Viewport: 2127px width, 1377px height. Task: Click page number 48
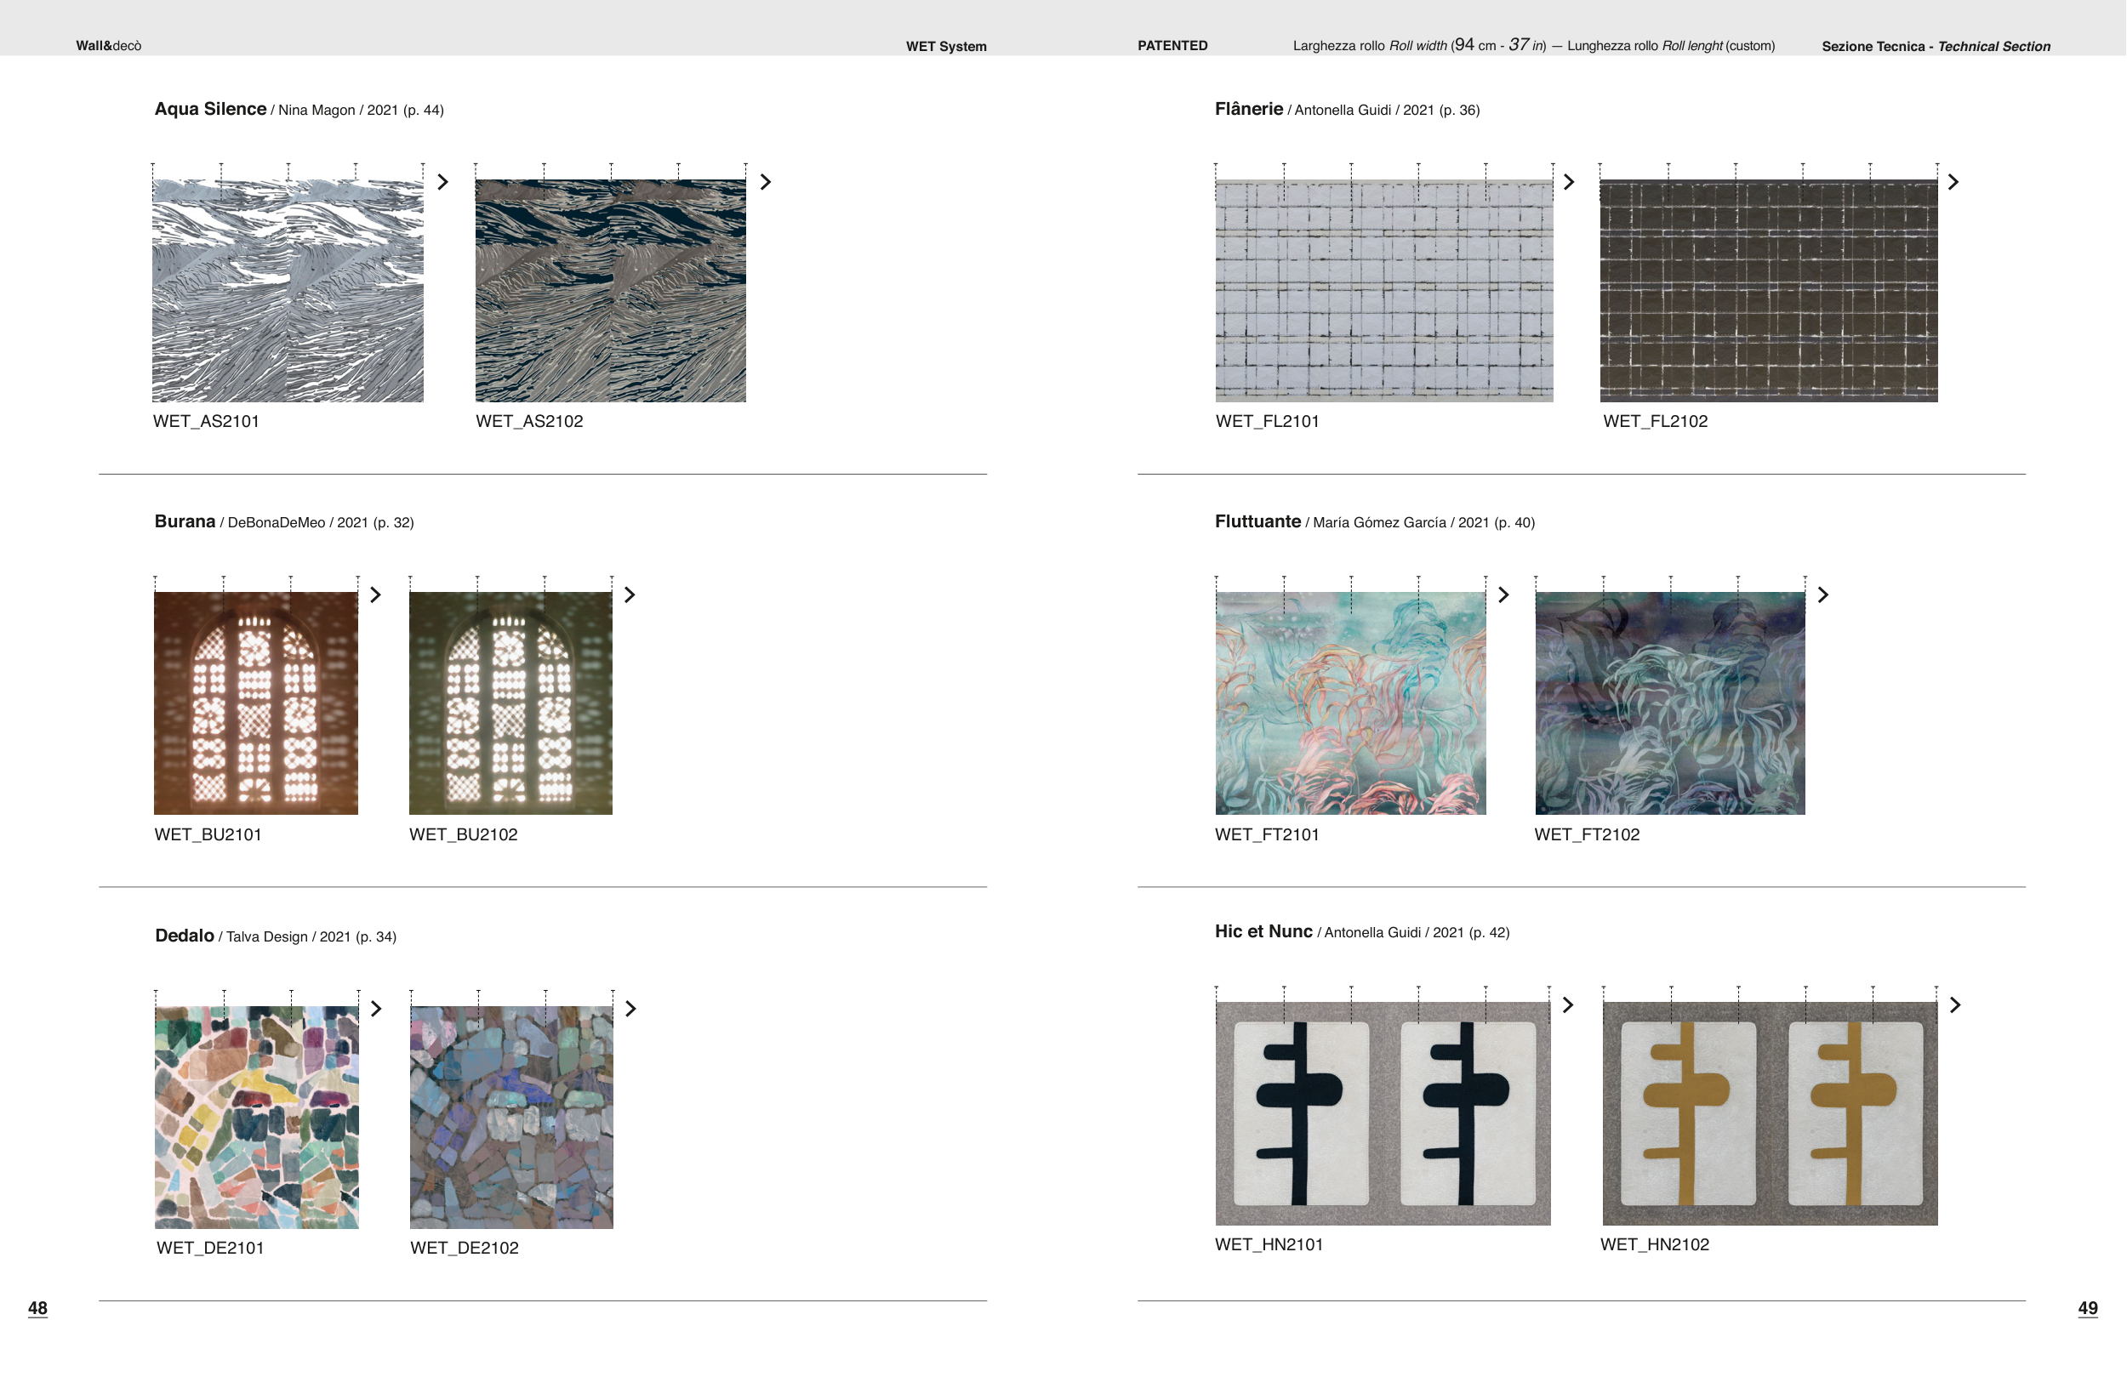(x=37, y=1308)
